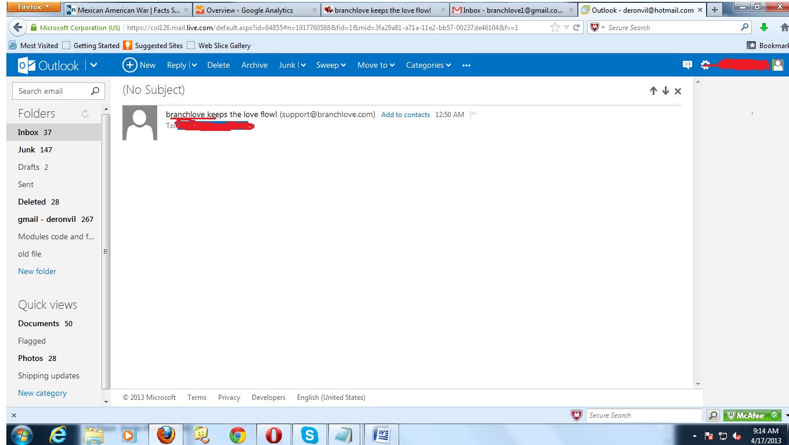
Task: Launch Skype from the taskbar
Action: tap(310, 435)
